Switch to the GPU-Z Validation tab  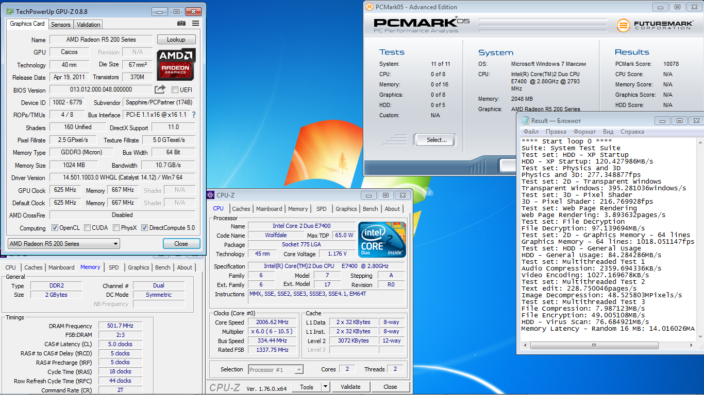tap(88, 24)
